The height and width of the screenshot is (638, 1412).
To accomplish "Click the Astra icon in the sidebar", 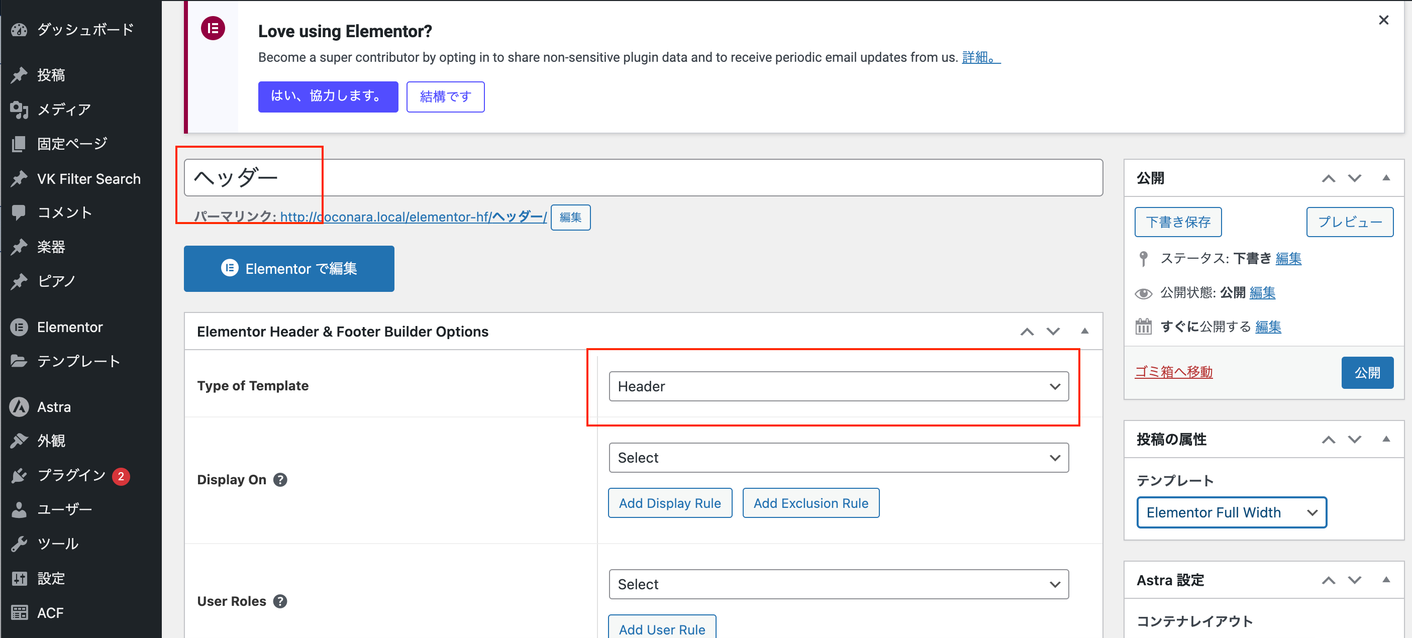I will pos(19,407).
